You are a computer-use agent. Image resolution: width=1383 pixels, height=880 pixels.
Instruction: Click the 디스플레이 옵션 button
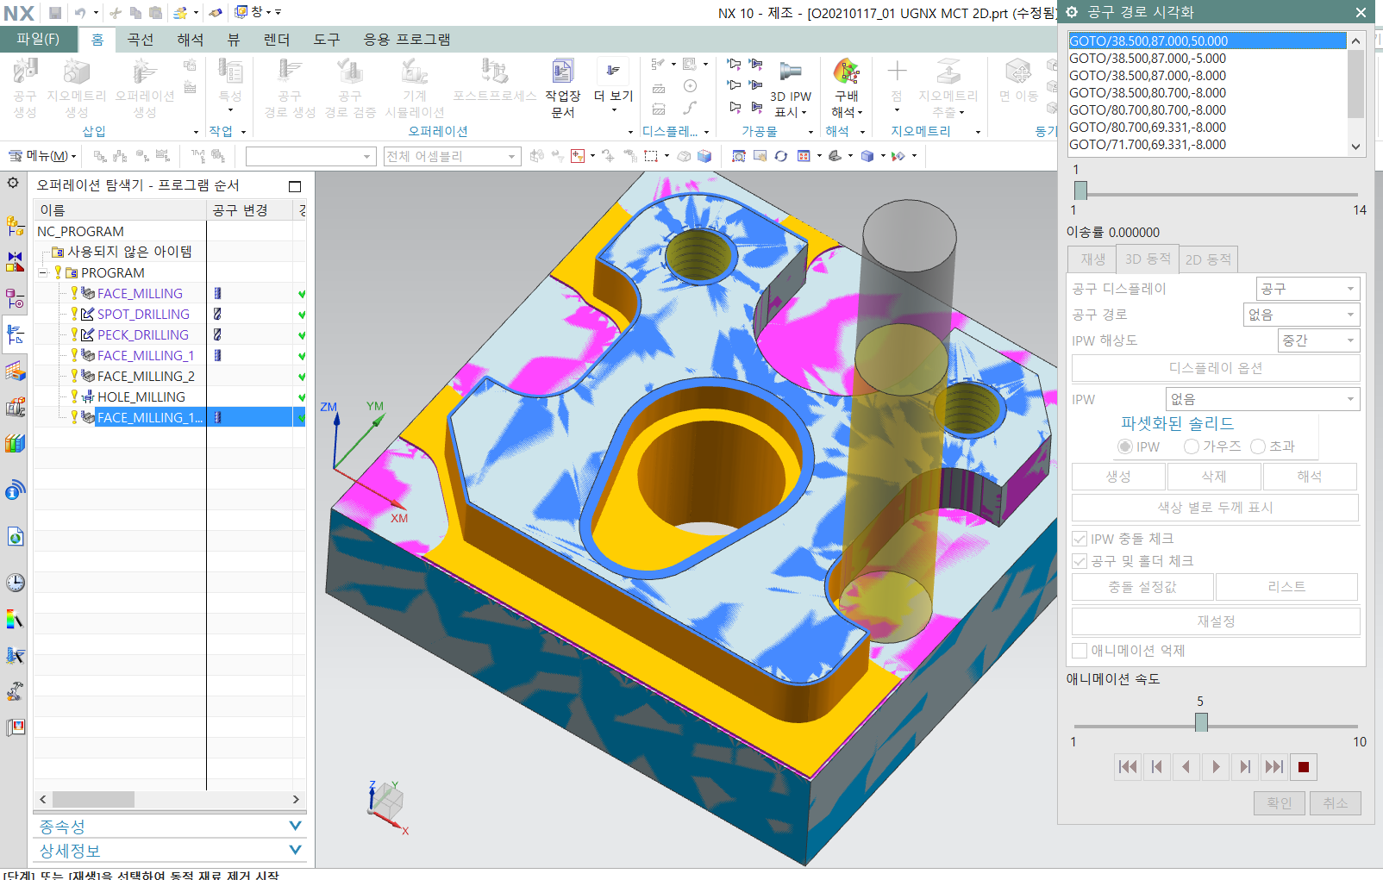click(1216, 368)
